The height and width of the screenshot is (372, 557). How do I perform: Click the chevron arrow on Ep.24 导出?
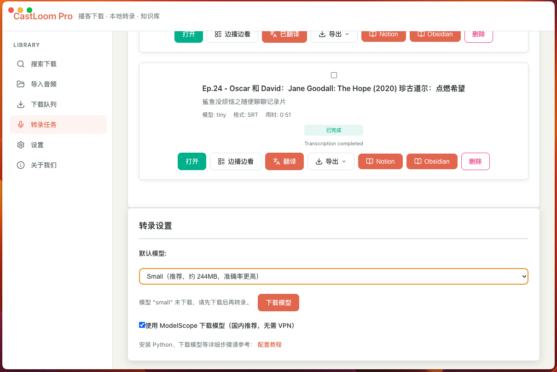[x=344, y=161]
